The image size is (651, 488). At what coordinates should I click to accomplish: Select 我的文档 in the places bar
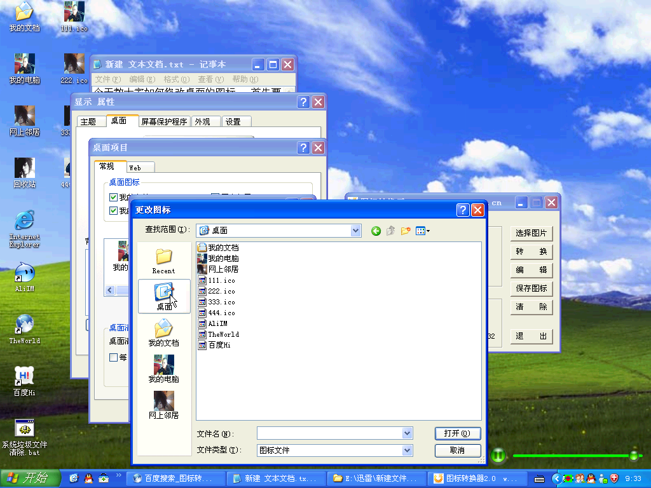(163, 332)
